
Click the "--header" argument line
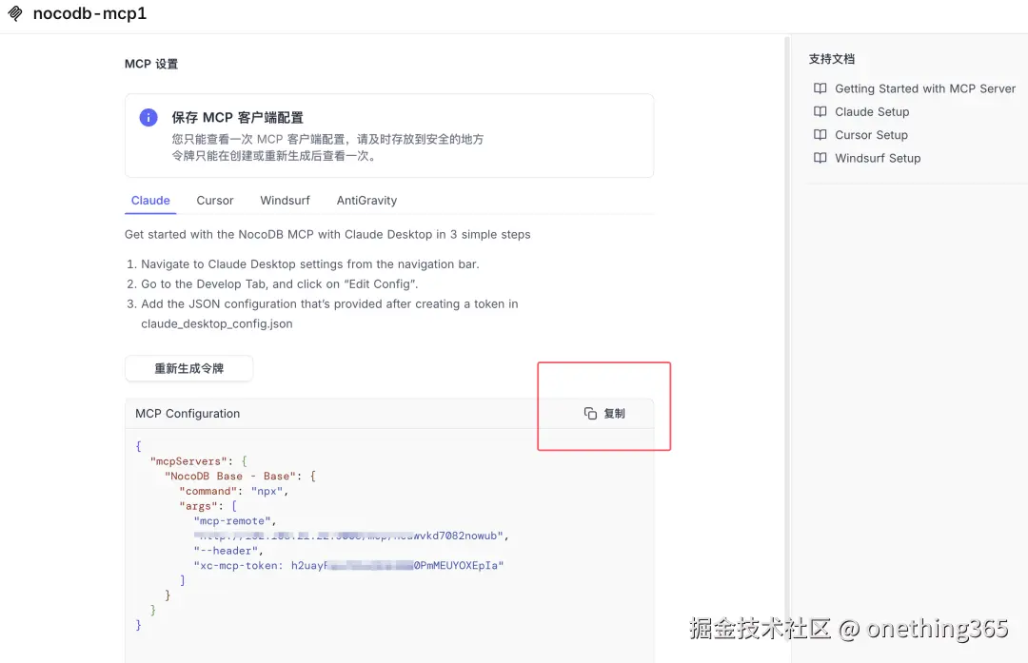pos(228,551)
